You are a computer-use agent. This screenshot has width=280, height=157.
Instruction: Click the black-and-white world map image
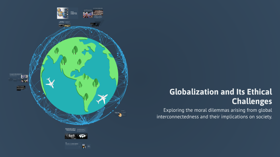pyautogui.click(x=82, y=136)
